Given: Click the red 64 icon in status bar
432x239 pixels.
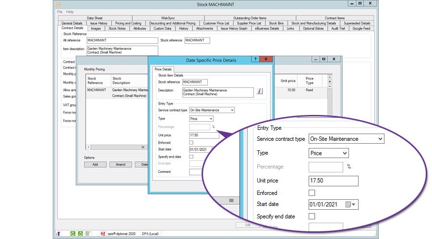Looking at the screenshot, I should 103,234.
